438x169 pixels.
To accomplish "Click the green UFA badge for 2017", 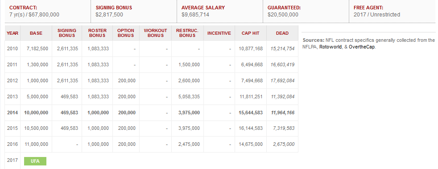I will tap(35, 161).
